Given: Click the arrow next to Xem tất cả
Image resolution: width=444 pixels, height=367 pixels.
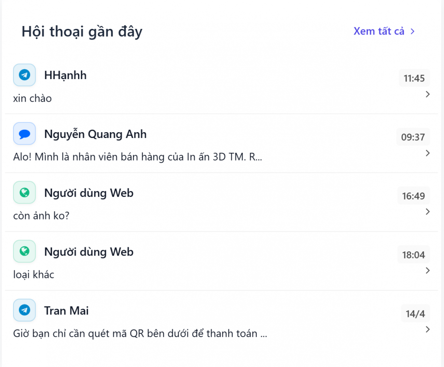Looking at the screenshot, I should [413, 31].
